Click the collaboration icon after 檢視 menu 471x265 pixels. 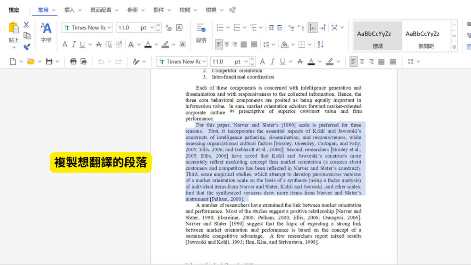[232, 10]
